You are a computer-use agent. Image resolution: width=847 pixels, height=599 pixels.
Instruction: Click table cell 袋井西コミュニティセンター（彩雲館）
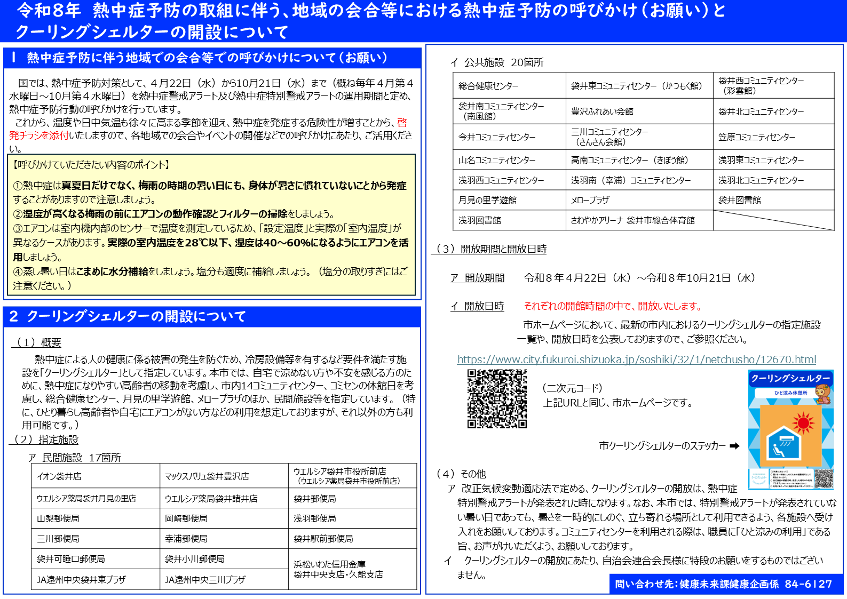coord(773,85)
